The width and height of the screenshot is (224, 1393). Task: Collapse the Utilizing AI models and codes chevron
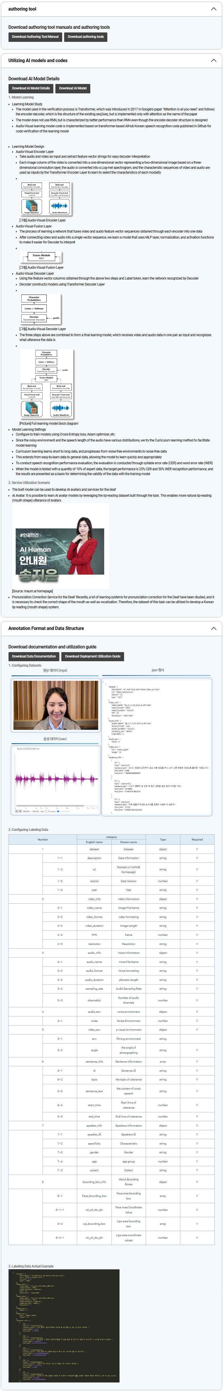point(213,61)
